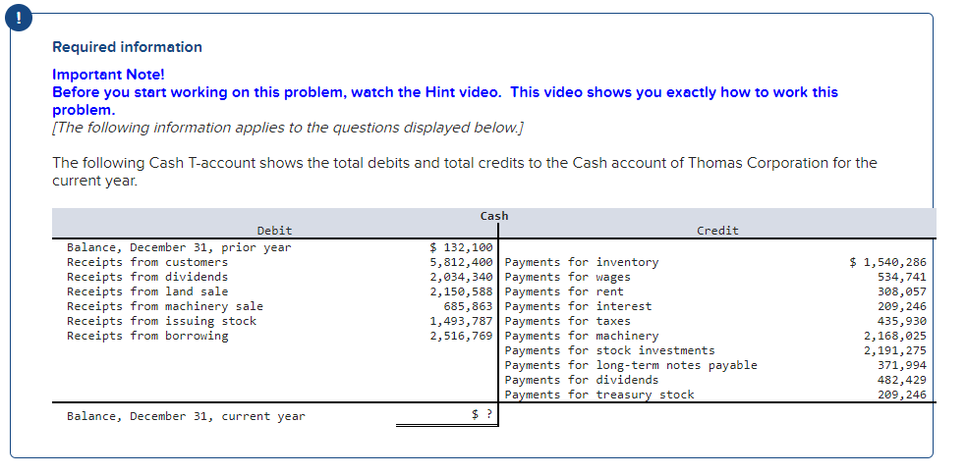
Task: Click the 534,741 amount
Action: click(902, 278)
